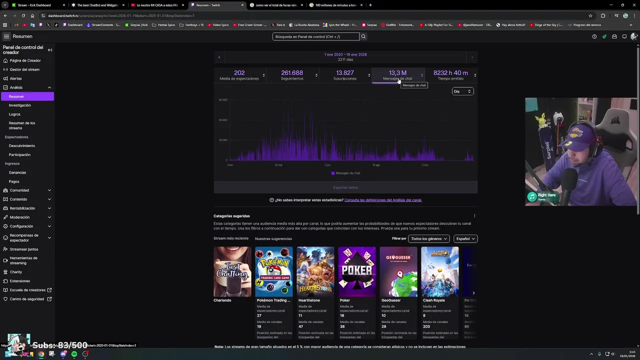Image resolution: width=640 pixels, height=360 pixels.
Task: Expand the Moderación section chevron
Action: [x=49, y=217]
